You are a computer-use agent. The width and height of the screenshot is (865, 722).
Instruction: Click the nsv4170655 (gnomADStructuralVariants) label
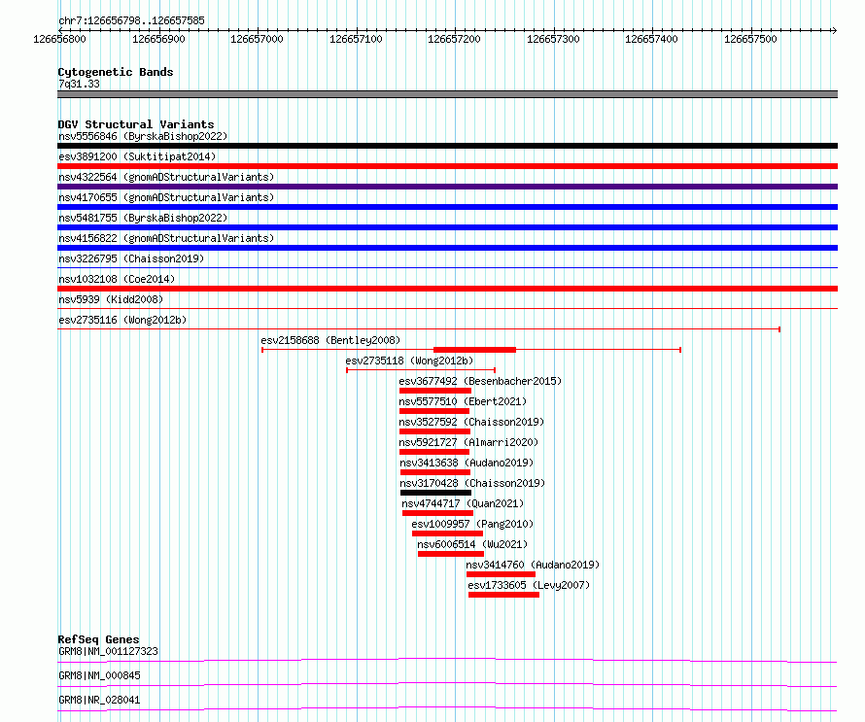coord(166,197)
